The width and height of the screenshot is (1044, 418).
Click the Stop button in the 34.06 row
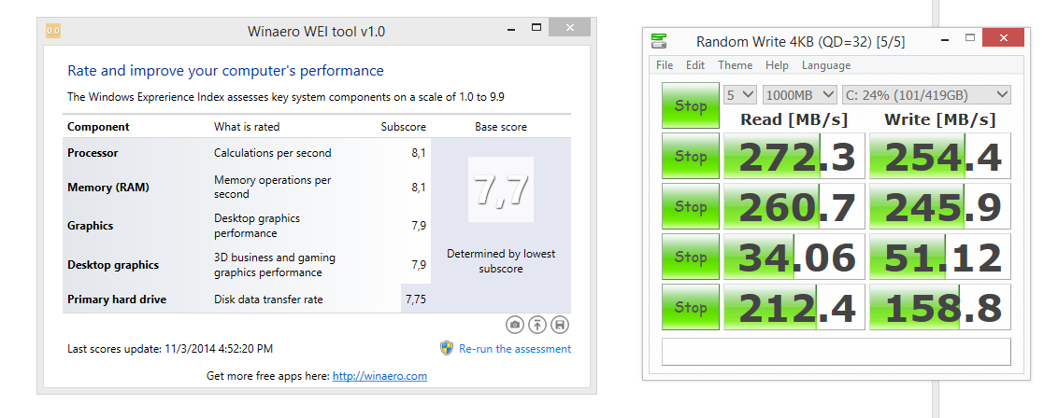coord(691,257)
